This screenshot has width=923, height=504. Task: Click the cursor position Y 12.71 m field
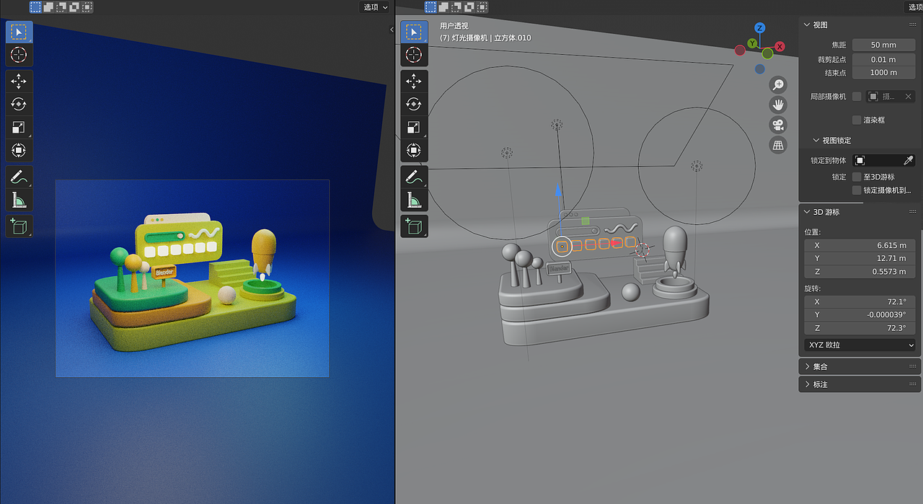coord(860,258)
